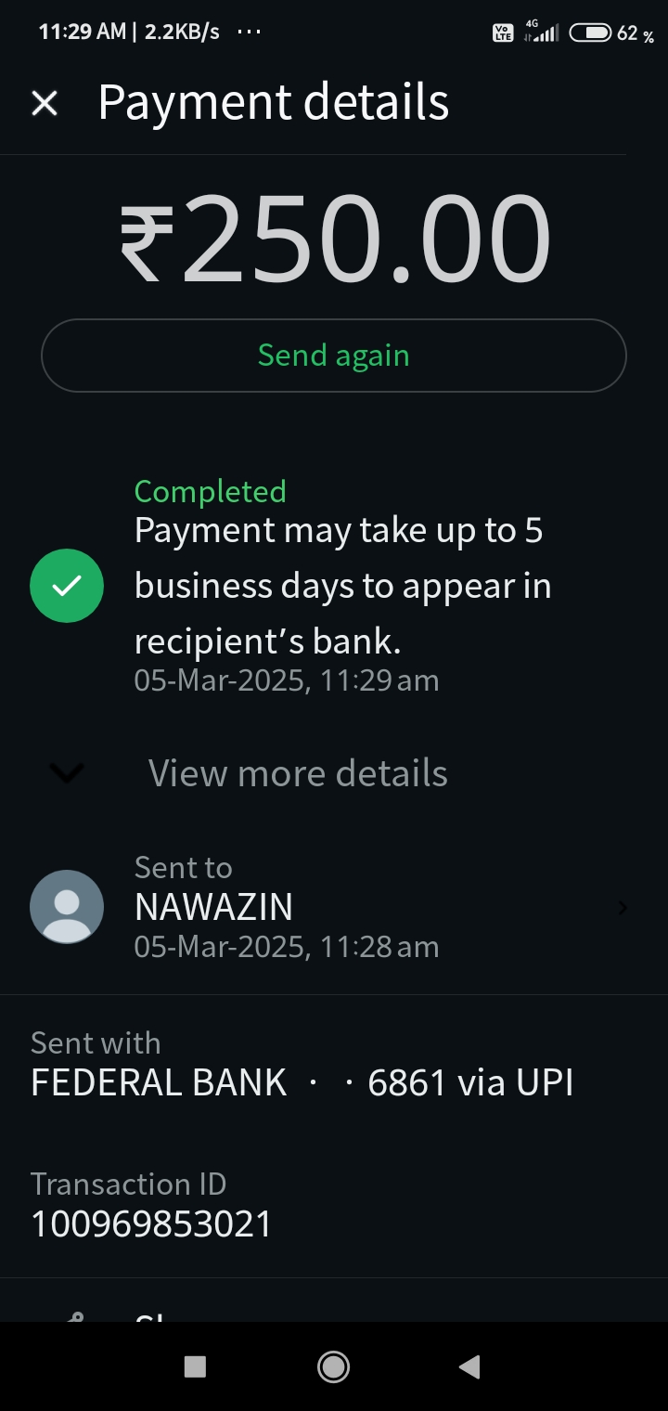Open recent apps with the square button
The image size is (668, 1411).
(x=195, y=1366)
